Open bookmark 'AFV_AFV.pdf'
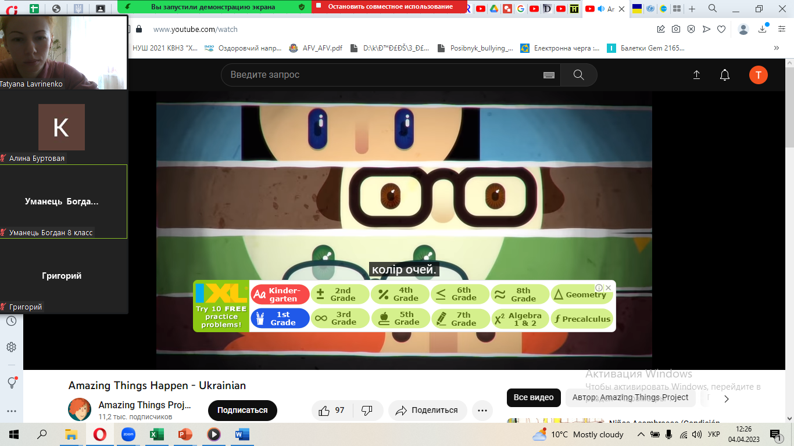 click(x=316, y=48)
